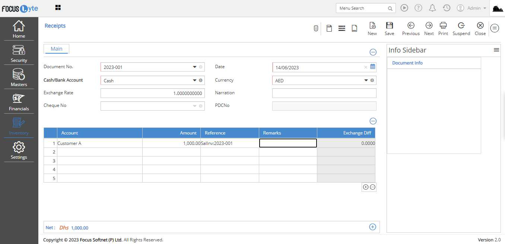Open the Home module in sidebar
The width and height of the screenshot is (505, 244).
coord(19,29)
